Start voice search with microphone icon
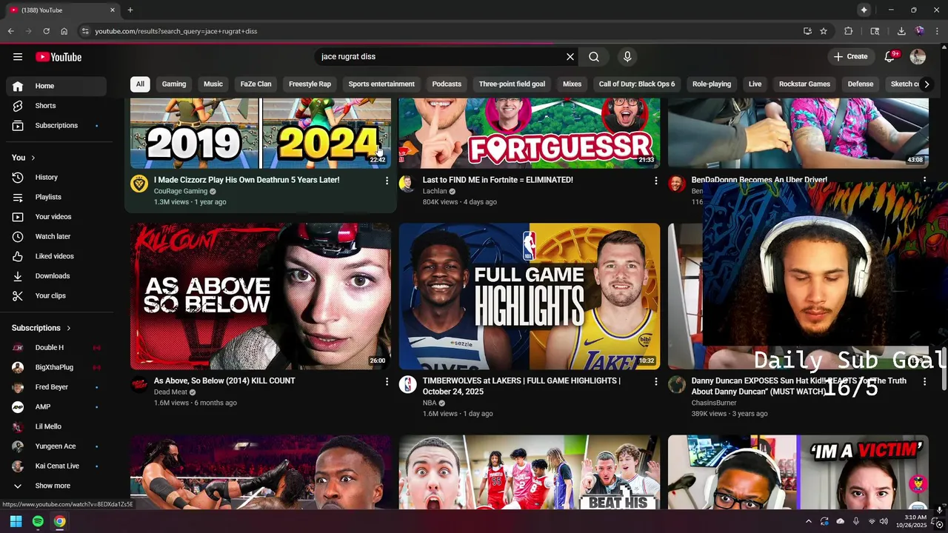The height and width of the screenshot is (533, 948). (x=627, y=57)
